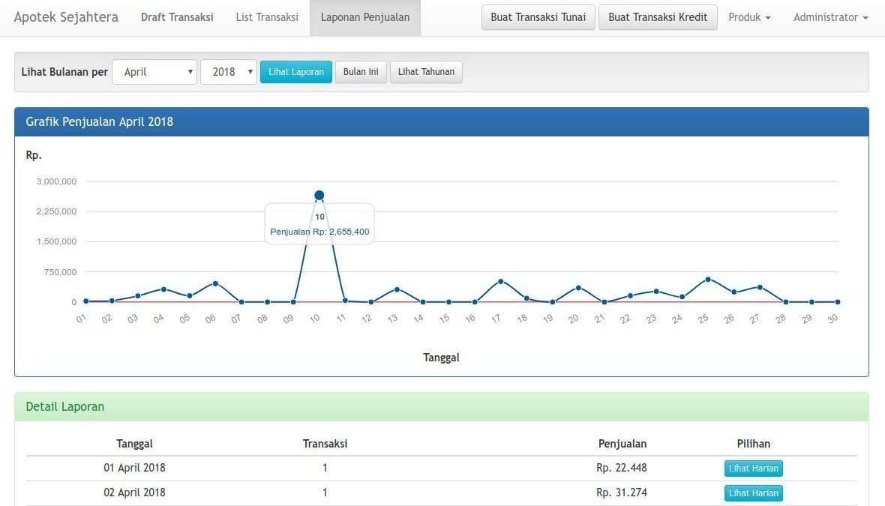Click Lihat Harian for 01 April 2018

[753, 469]
